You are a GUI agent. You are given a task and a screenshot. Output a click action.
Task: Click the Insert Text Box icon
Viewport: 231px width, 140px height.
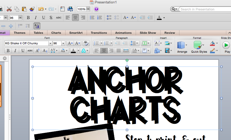point(157,43)
